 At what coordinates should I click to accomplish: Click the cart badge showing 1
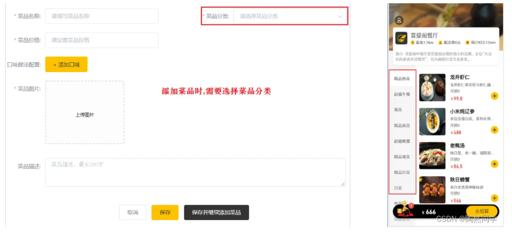(411, 206)
